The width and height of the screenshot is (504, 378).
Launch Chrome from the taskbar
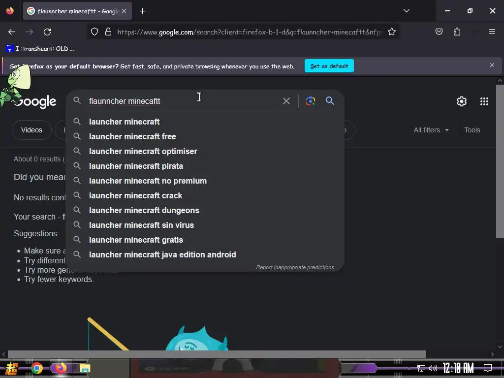pyautogui.click(x=37, y=368)
